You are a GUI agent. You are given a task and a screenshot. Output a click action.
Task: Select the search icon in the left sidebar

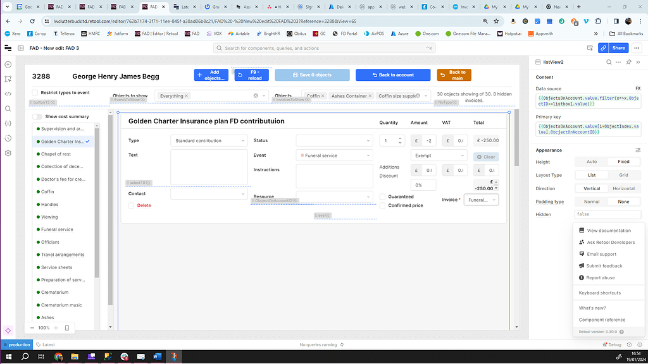click(8, 109)
